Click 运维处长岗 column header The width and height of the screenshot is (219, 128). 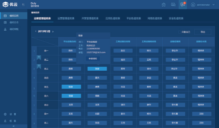click(201, 42)
